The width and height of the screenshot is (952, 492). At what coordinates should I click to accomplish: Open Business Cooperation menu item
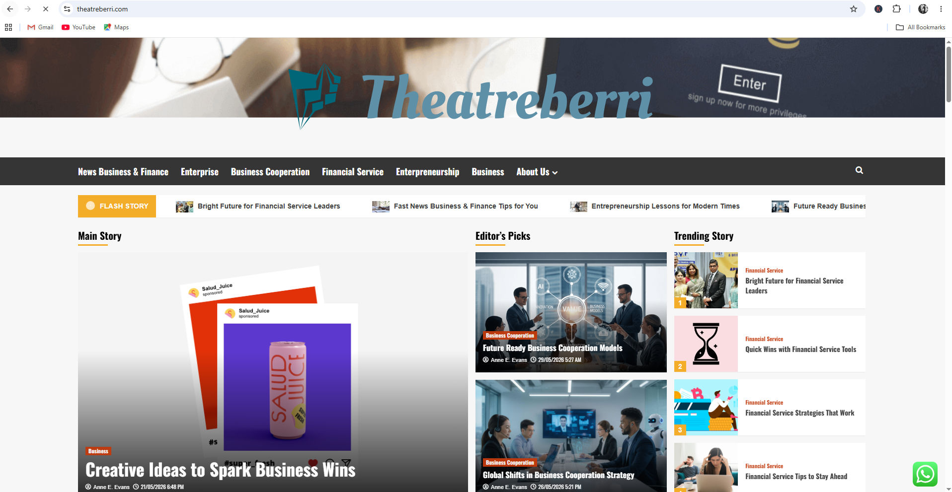coord(270,172)
